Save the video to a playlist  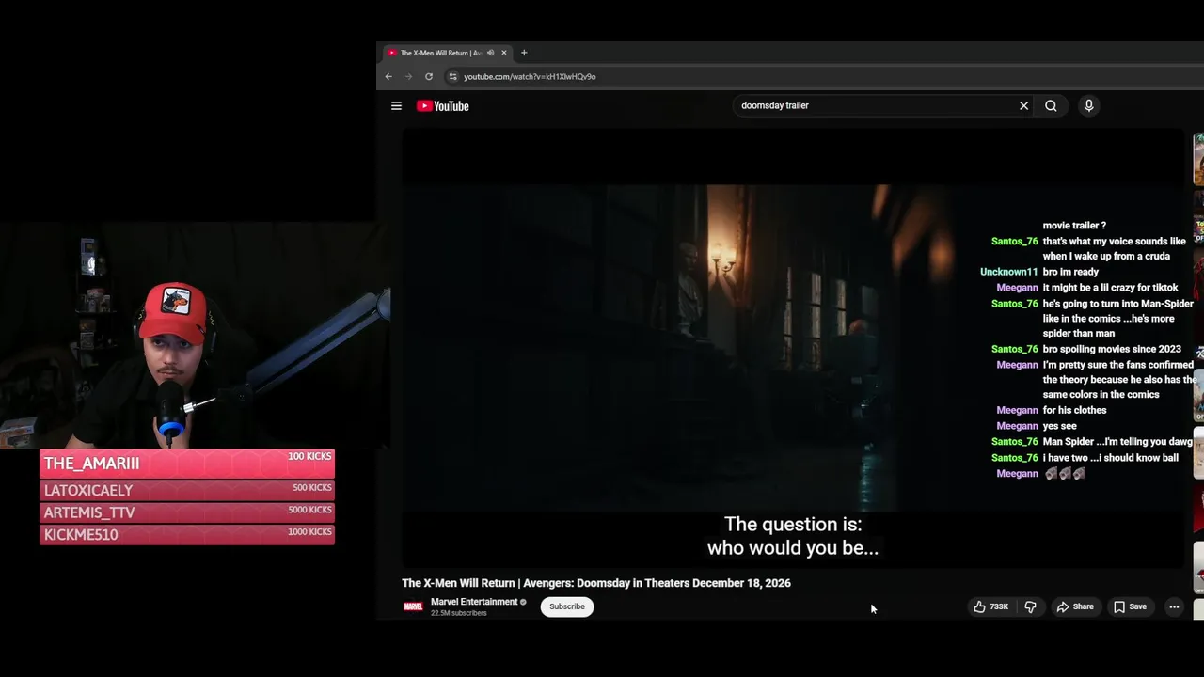click(1130, 606)
